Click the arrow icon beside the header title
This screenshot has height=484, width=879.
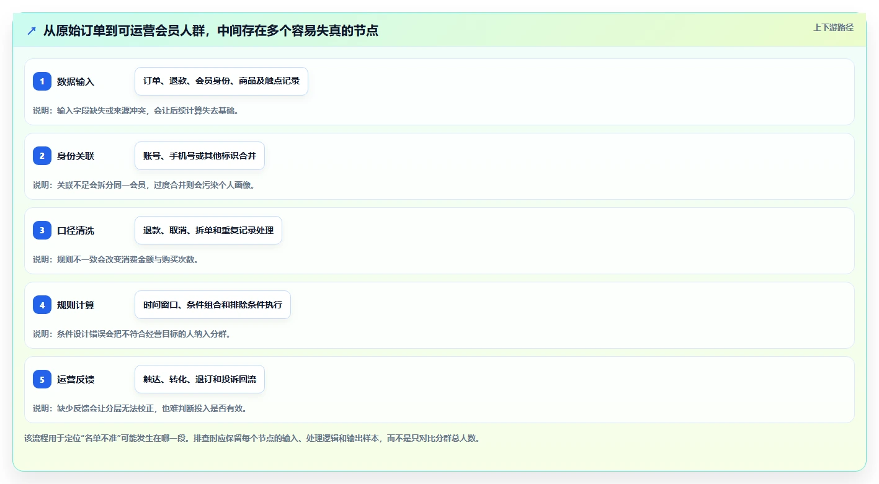[32, 30]
